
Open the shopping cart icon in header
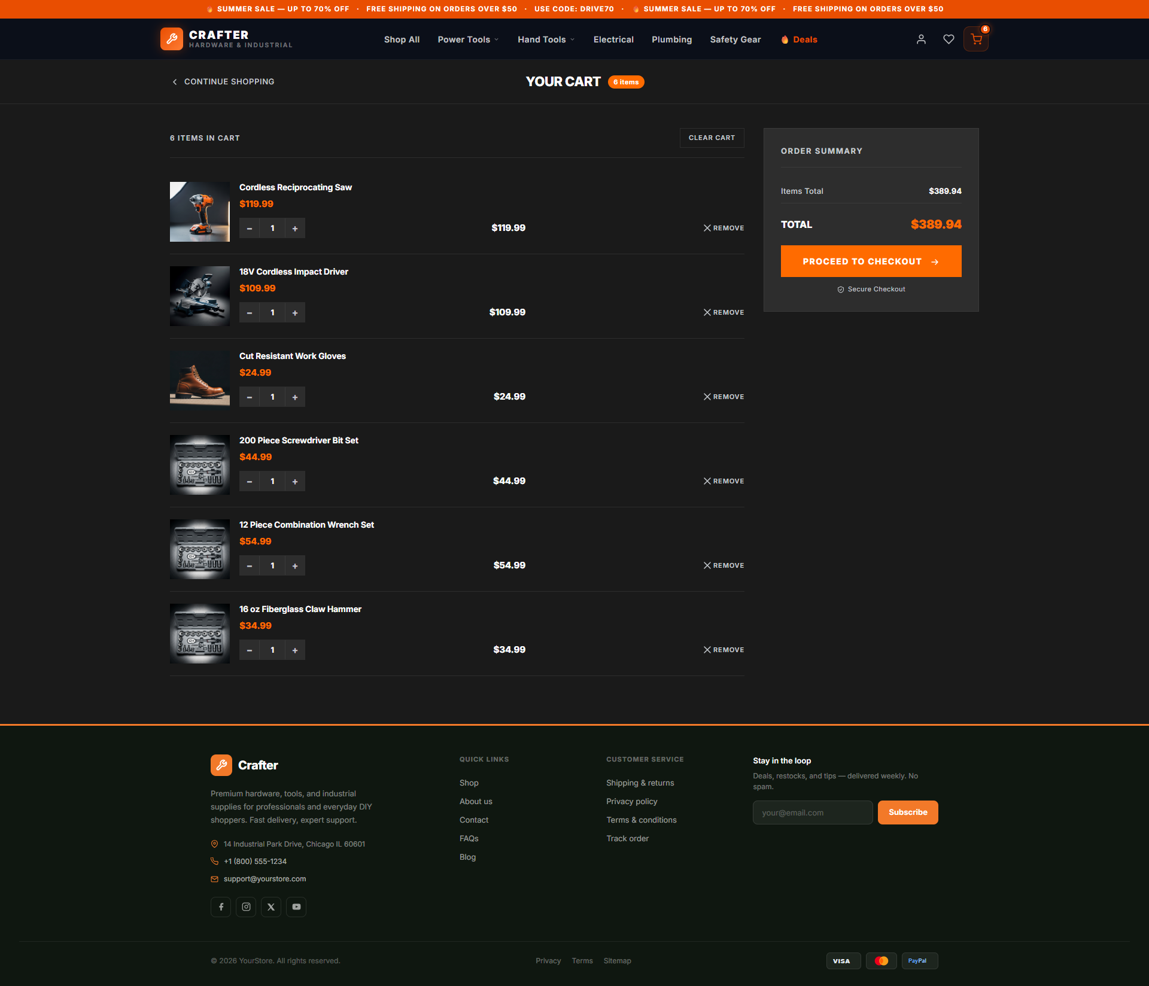point(976,39)
